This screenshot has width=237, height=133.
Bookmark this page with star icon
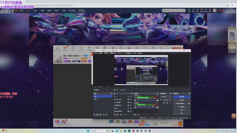point(228,5)
